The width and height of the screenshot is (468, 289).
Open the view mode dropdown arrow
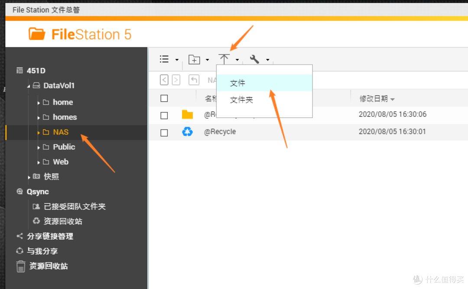[x=177, y=60]
